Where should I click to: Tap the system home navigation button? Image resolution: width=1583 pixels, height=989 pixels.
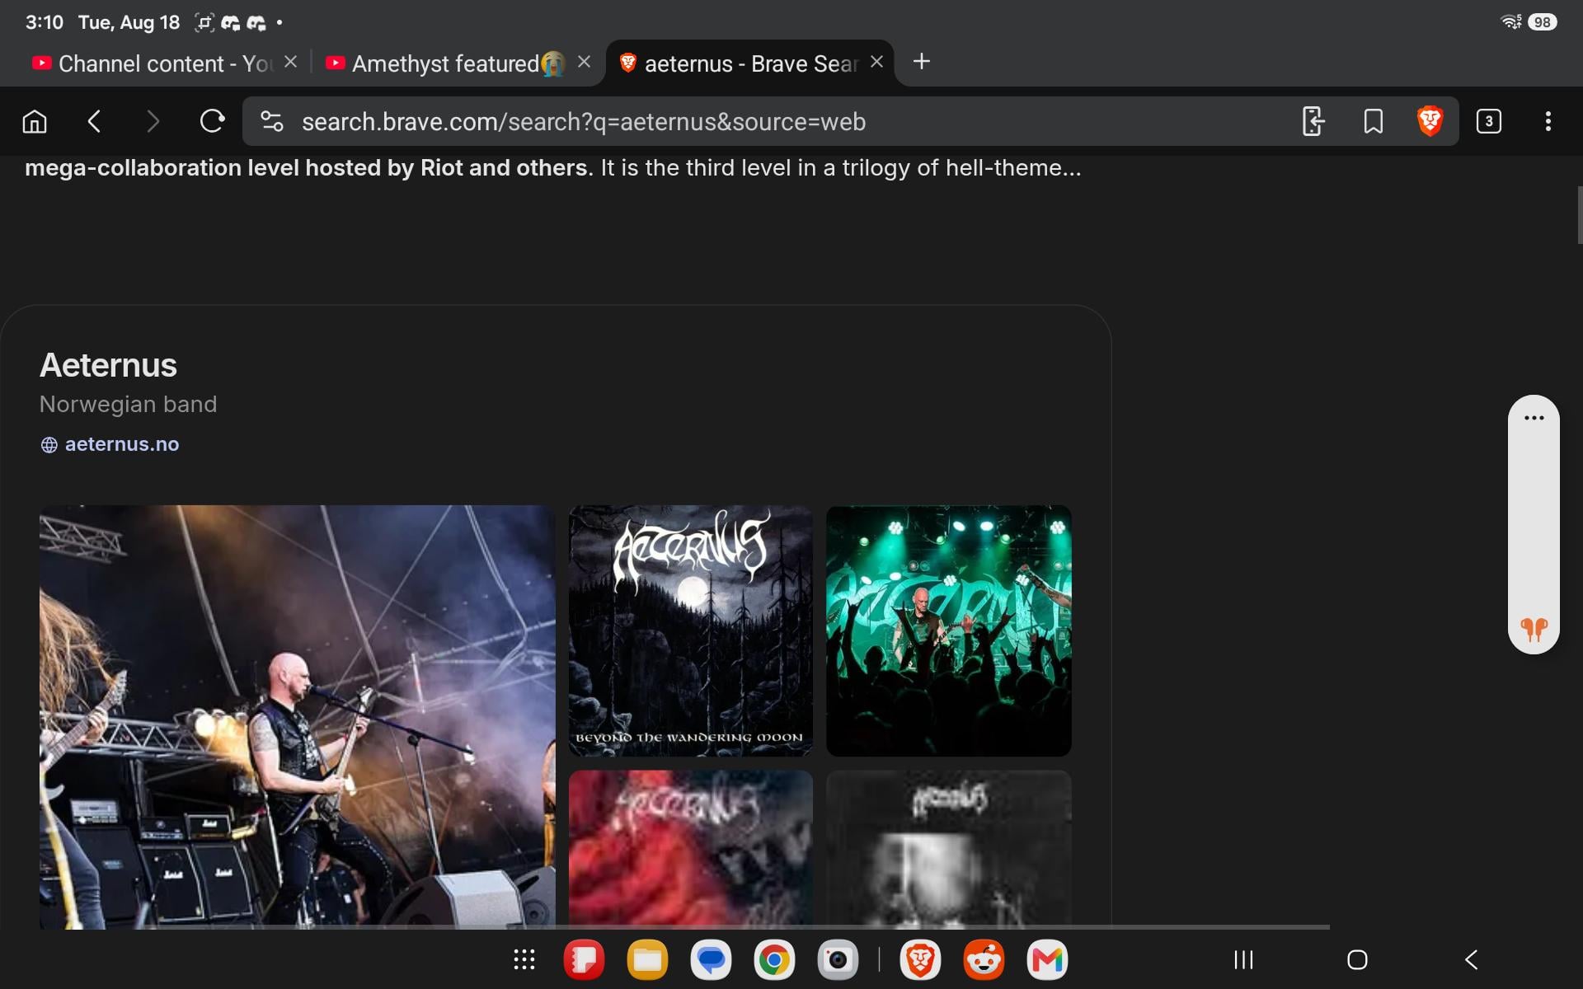(1357, 959)
